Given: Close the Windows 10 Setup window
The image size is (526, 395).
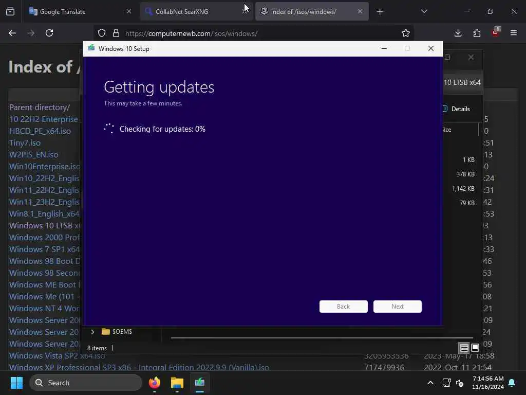Looking at the screenshot, I should (x=431, y=48).
